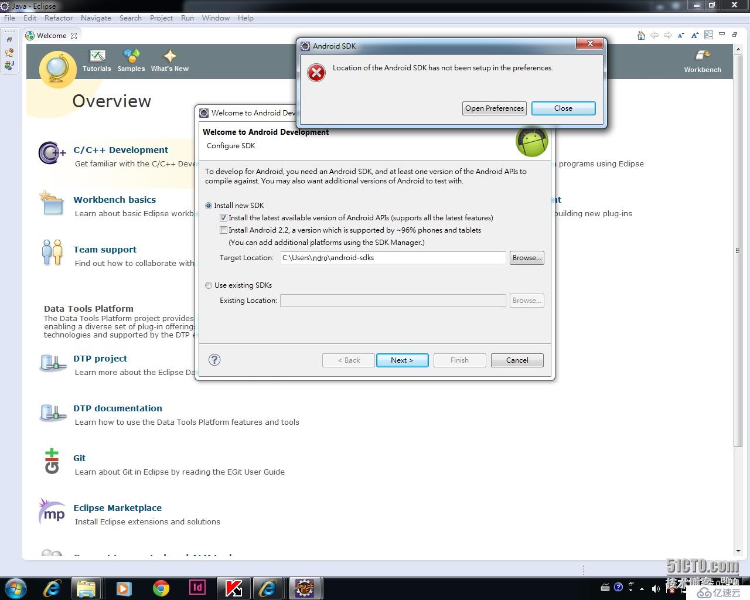Screen dimensions: 750x600
Task: Open the DTP documentation link
Action: click(x=118, y=408)
